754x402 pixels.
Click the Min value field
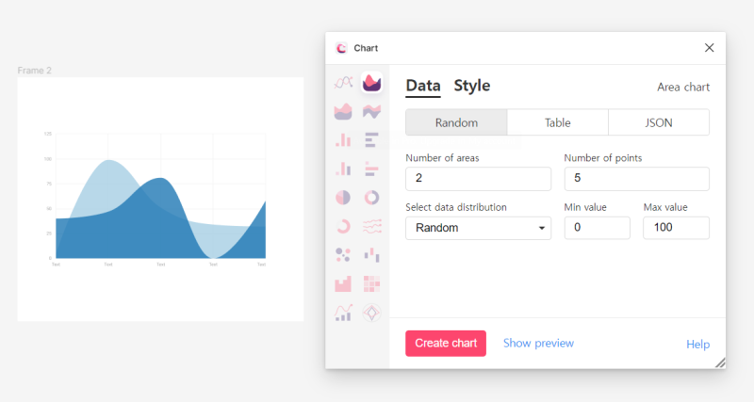point(598,228)
